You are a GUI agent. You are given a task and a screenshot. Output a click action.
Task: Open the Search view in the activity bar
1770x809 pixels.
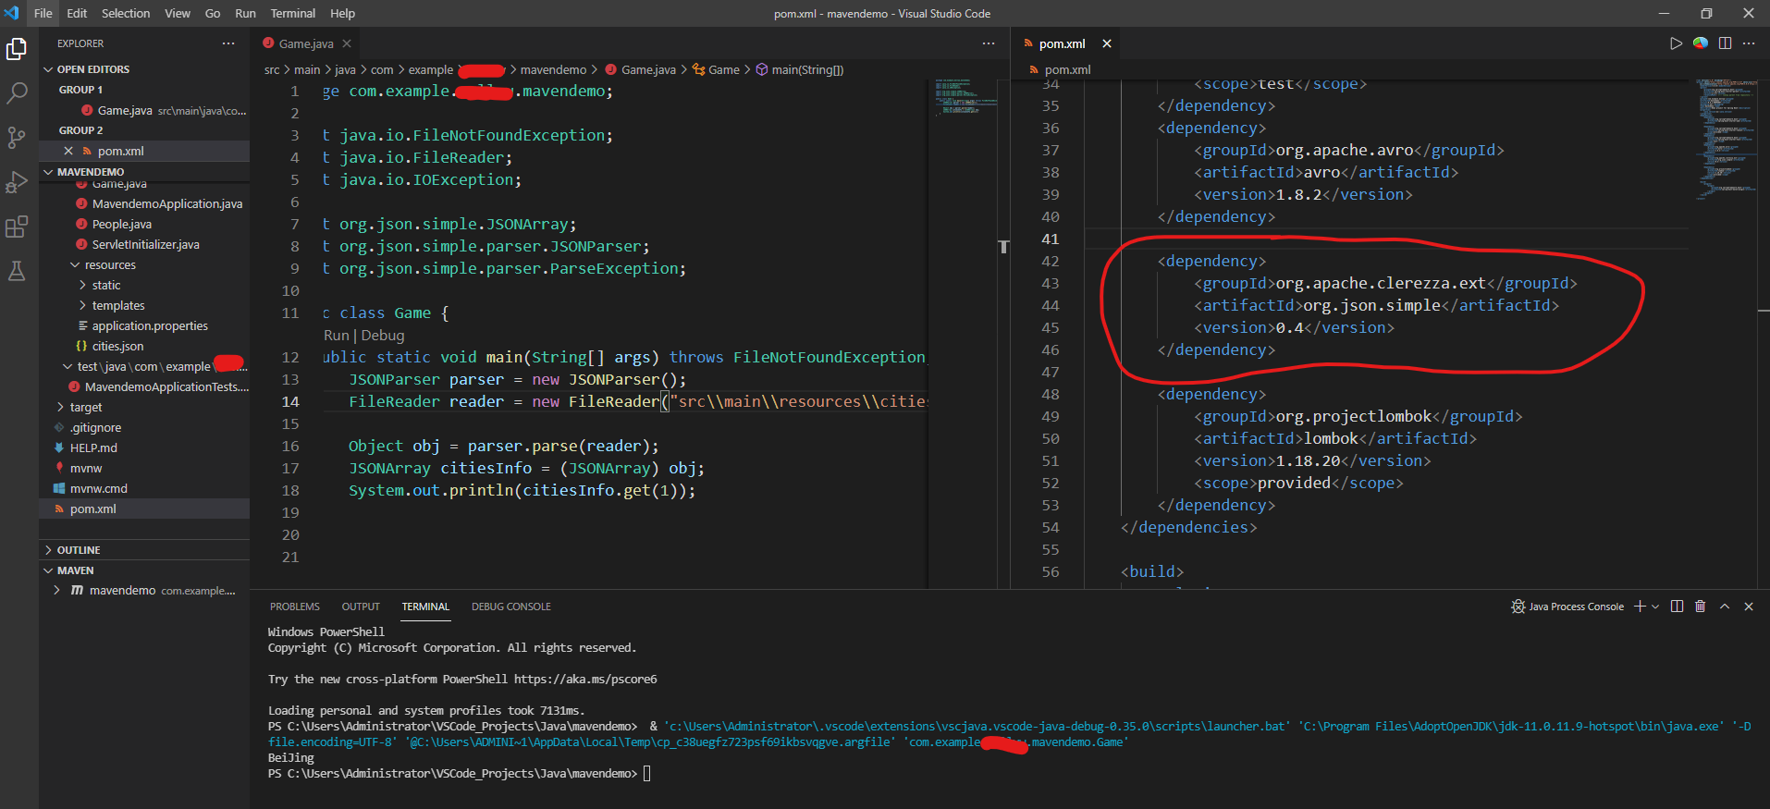pyautogui.click(x=17, y=93)
